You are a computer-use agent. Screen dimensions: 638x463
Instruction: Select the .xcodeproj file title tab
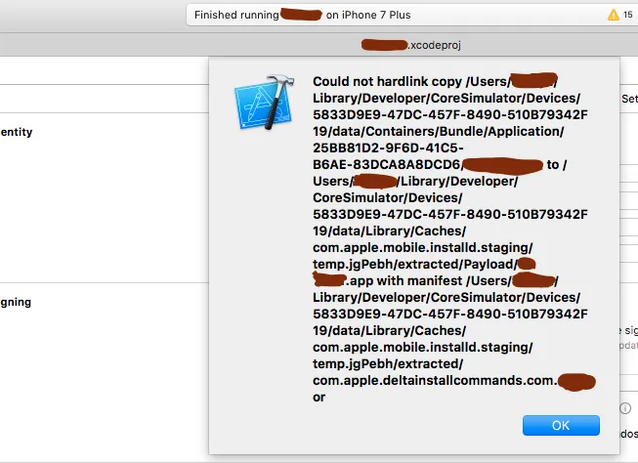[411, 45]
